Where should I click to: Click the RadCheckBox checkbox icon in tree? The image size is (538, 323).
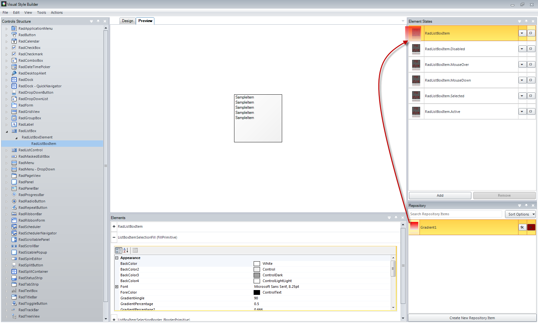point(14,48)
